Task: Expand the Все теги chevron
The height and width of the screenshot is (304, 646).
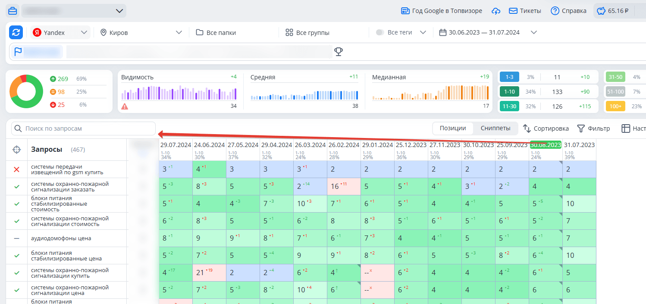Action: pyautogui.click(x=423, y=32)
